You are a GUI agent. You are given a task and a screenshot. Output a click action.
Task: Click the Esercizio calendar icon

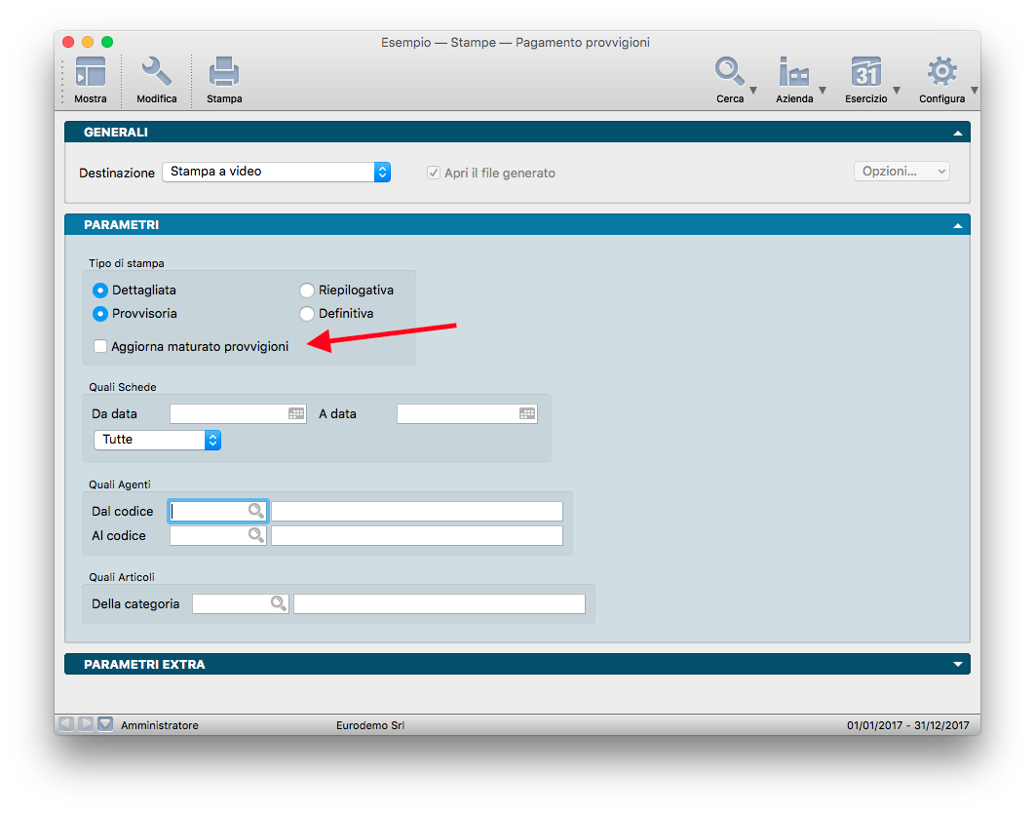tap(865, 74)
